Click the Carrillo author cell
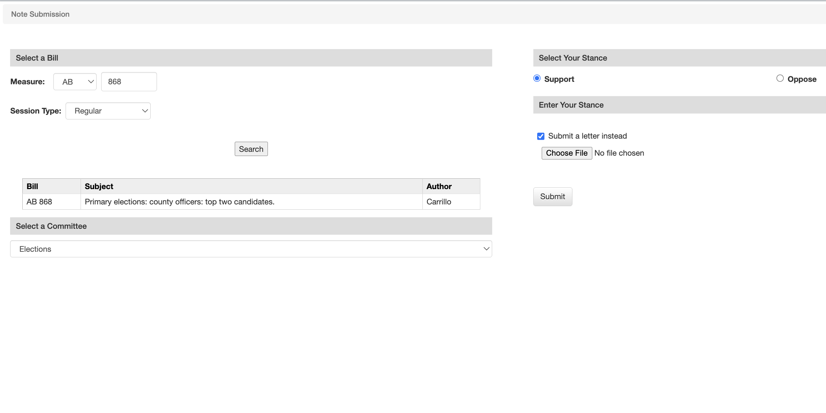Viewport: 826px width, 413px height. (x=439, y=202)
